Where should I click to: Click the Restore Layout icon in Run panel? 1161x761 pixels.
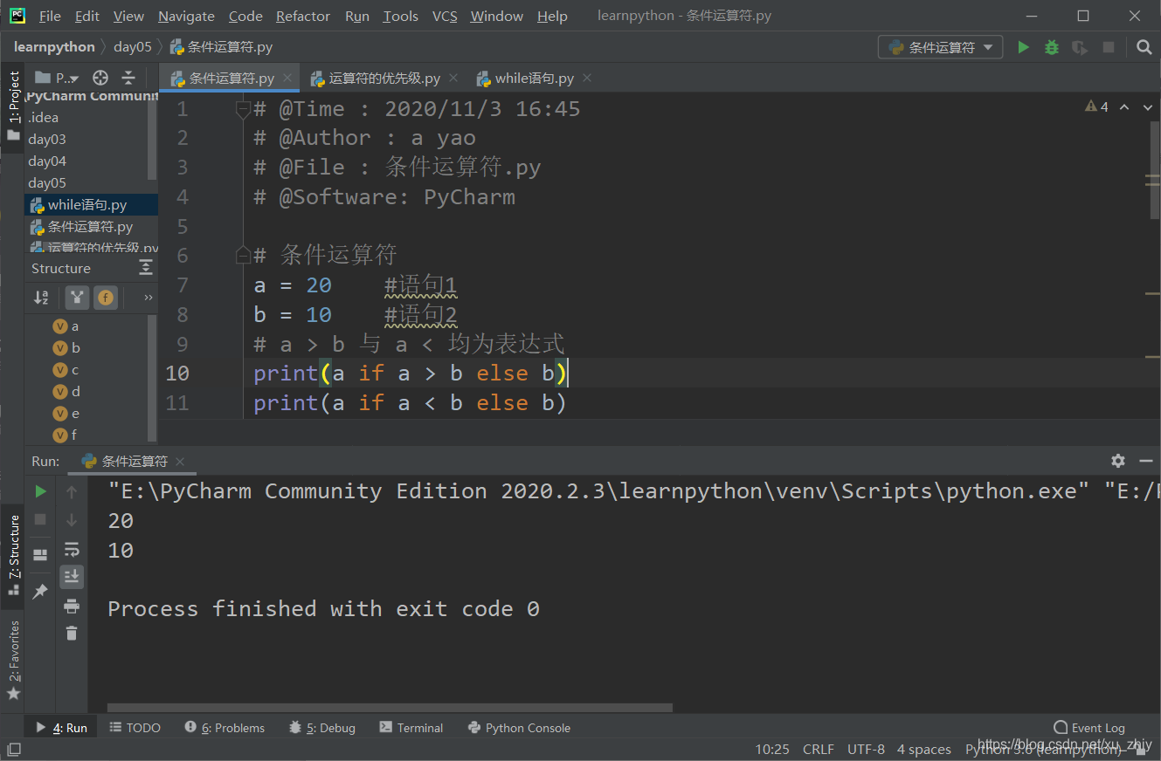point(40,554)
